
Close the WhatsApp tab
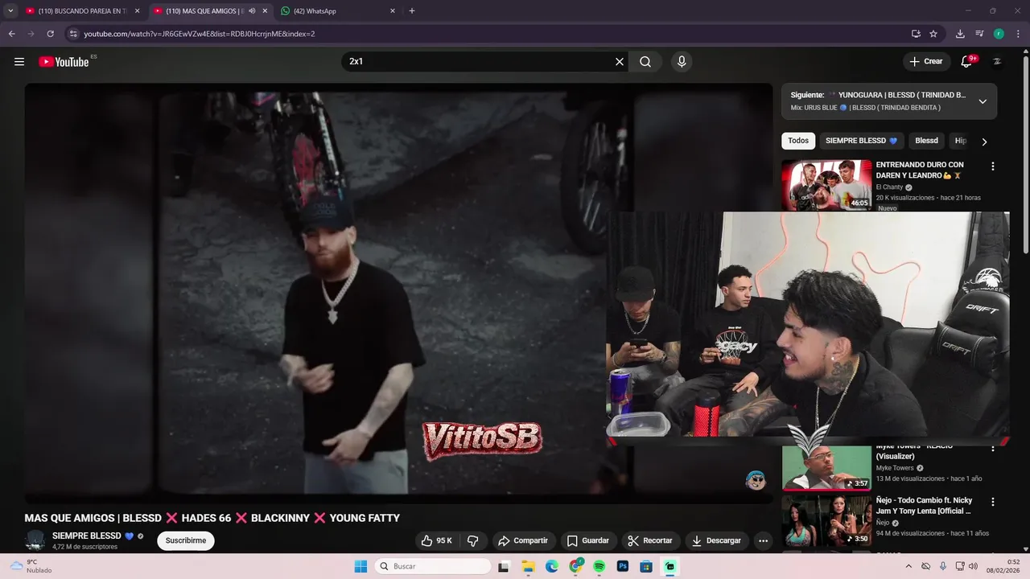click(393, 11)
